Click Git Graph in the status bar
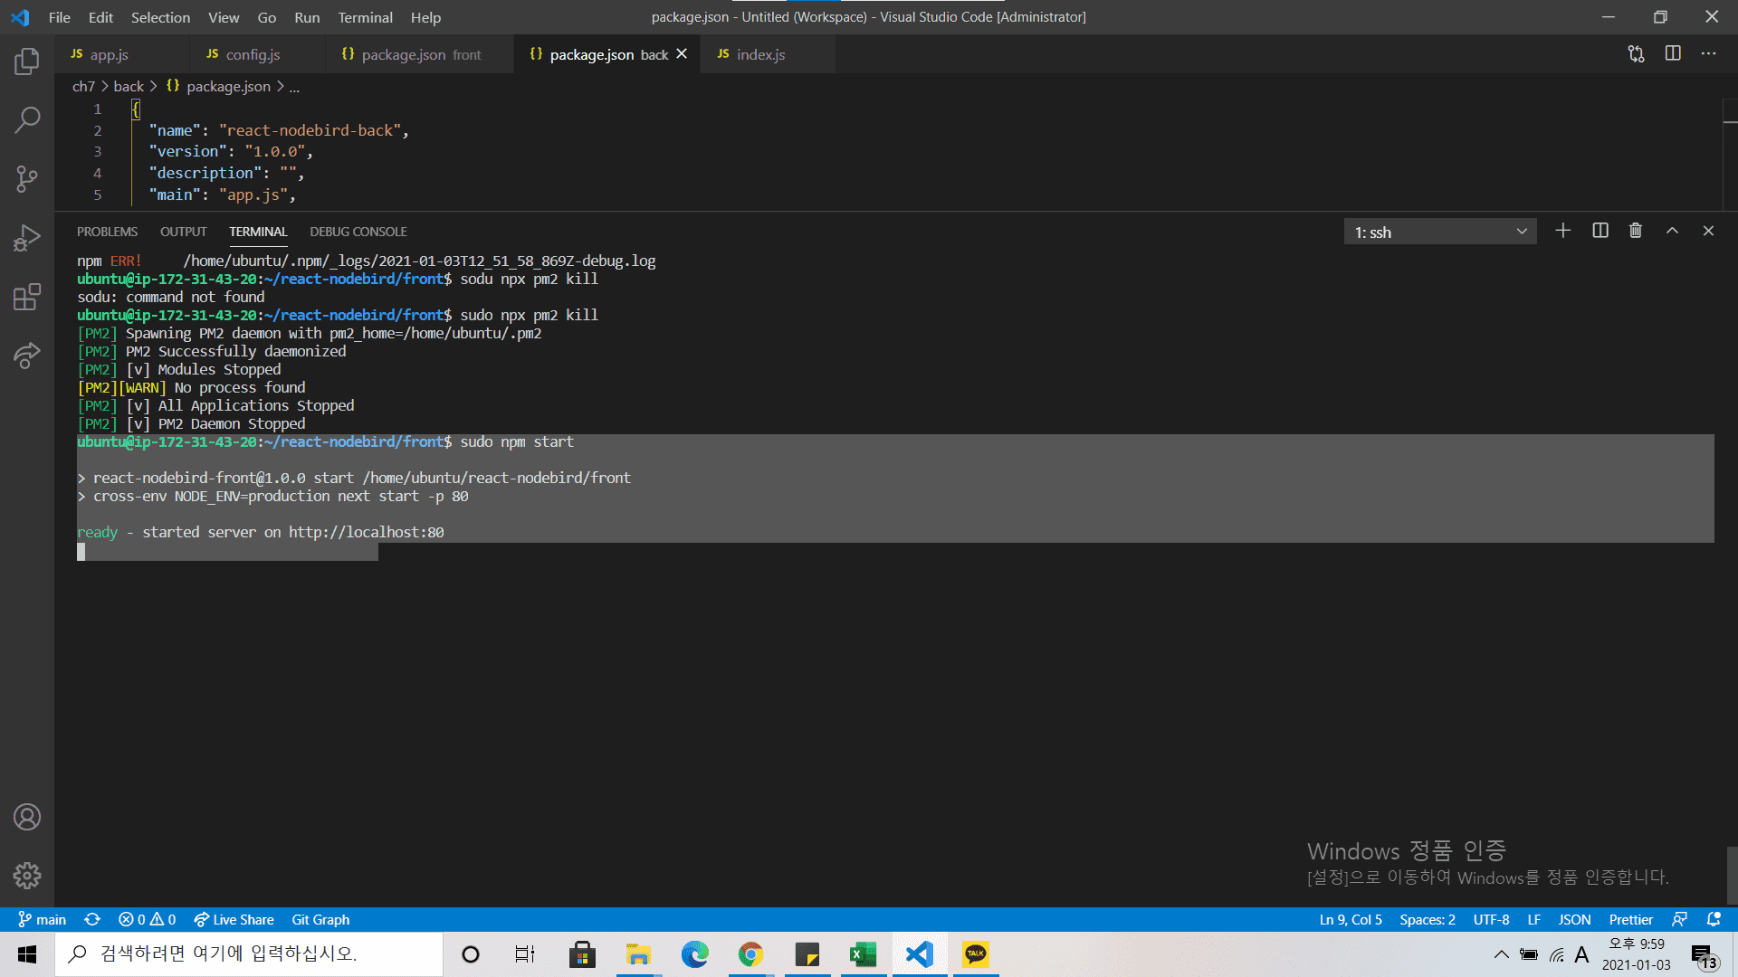The image size is (1738, 977). (320, 919)
